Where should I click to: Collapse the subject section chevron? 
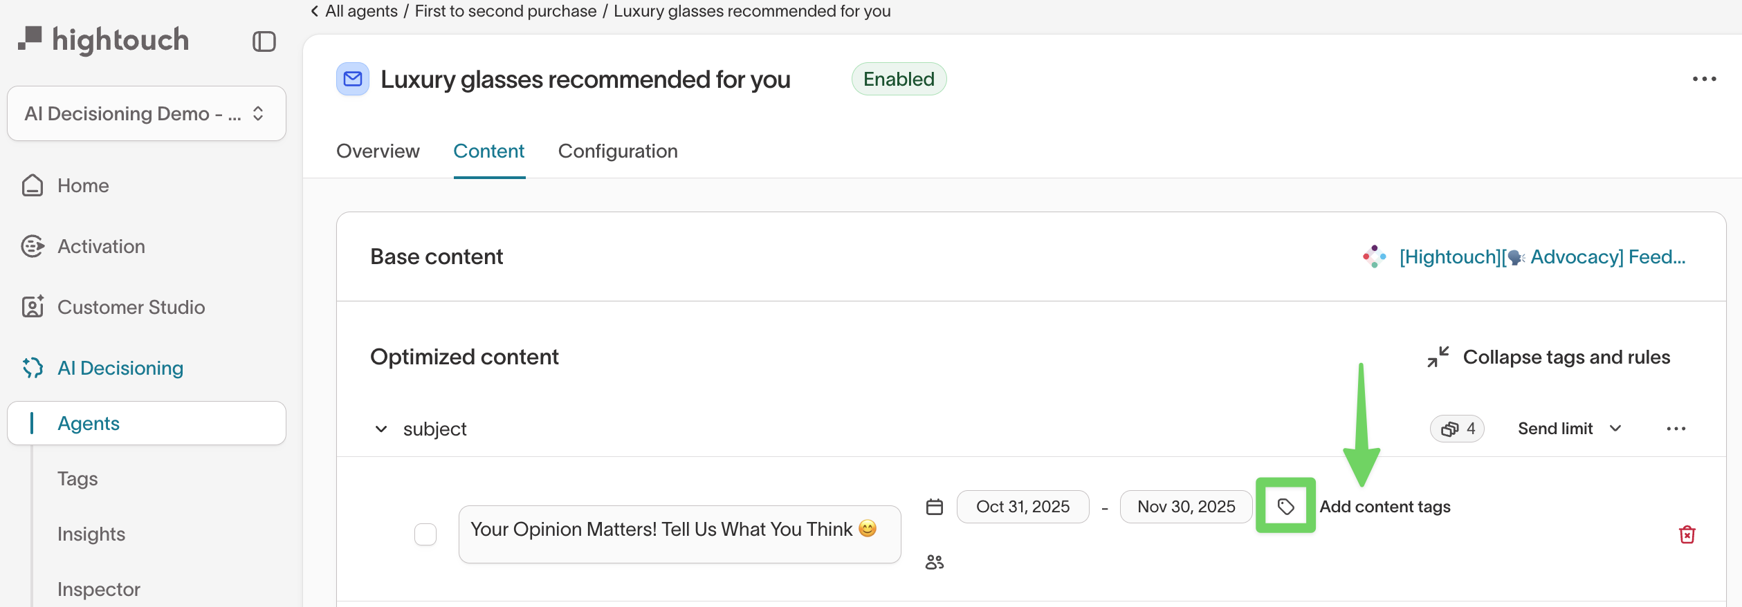tap(381, 429)
